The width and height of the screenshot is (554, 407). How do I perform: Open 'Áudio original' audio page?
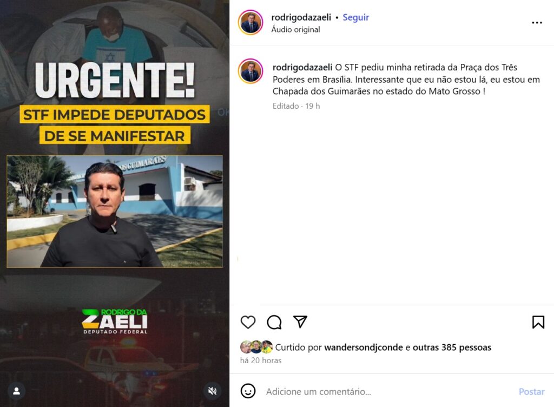point(296,29)
